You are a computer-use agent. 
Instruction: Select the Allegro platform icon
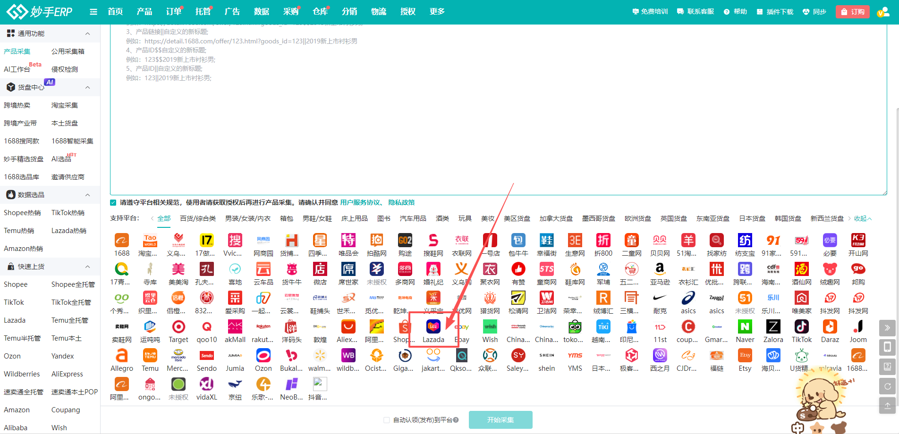click(x=122, y=356)
